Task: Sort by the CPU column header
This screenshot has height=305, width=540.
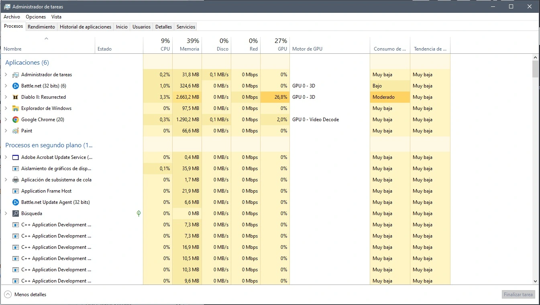Action: pos(158,45)
